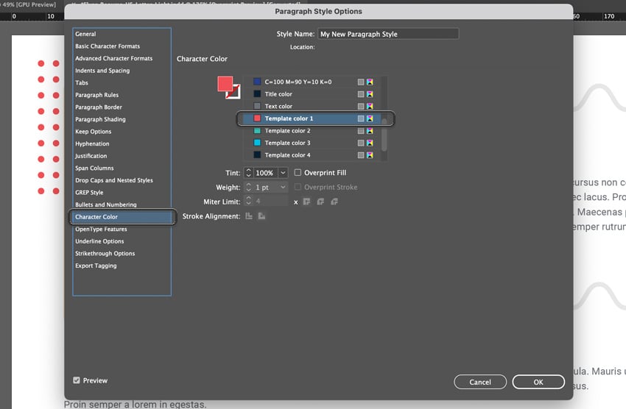
Task: Click the Miter Limit stepper arrows
Action: [248, 202]
